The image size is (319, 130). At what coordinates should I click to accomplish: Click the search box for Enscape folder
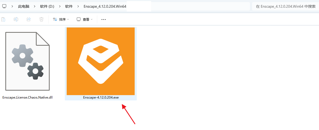click(x=285, y=6)
